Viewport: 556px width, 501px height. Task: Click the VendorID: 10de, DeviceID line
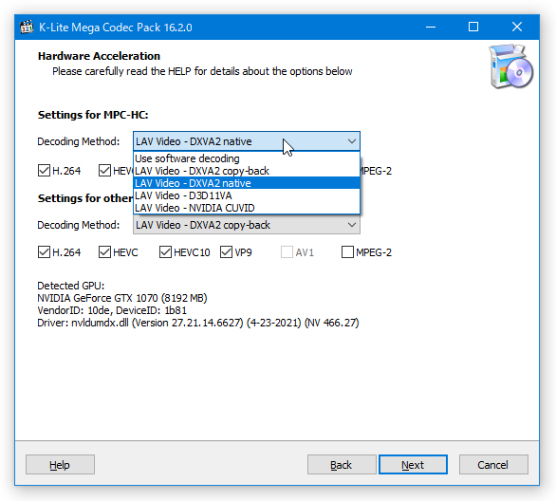(112, 310)
